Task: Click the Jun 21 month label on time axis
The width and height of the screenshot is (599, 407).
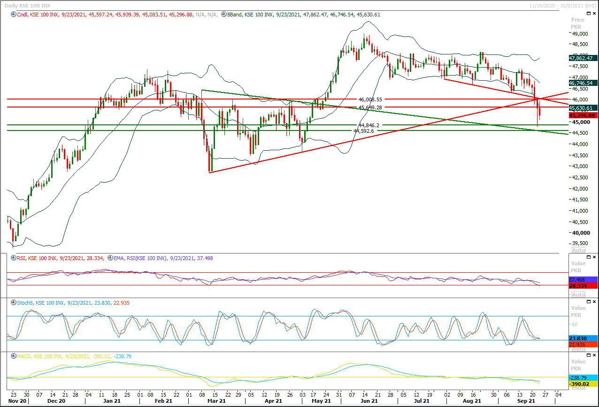Action: [369, 401]
